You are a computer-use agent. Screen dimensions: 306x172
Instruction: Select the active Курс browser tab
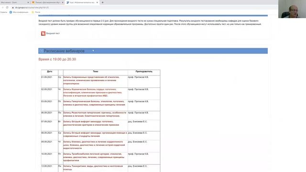[82, 2]
